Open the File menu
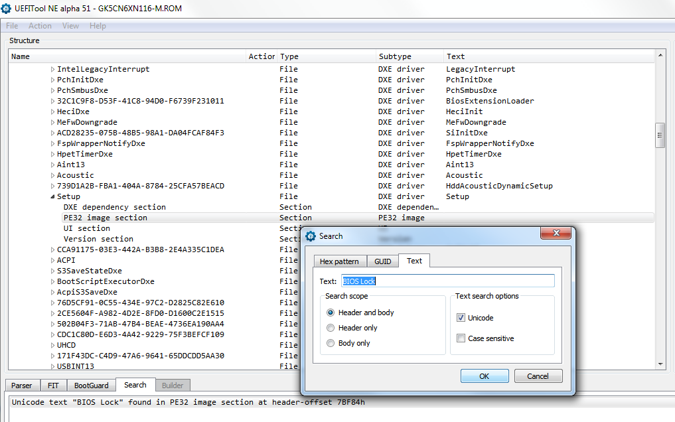 click(x=12, y=26)
